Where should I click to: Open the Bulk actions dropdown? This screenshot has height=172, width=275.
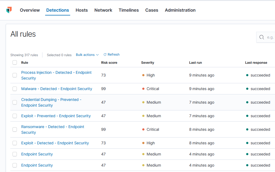point(87,55)
